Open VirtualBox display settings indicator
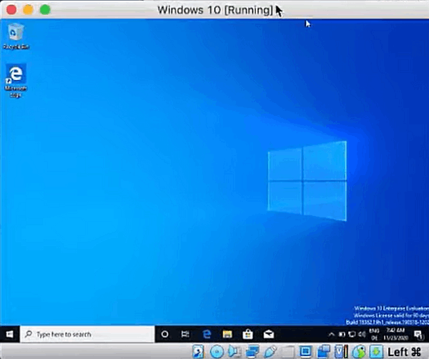429x359 pixels. point(305,351)
